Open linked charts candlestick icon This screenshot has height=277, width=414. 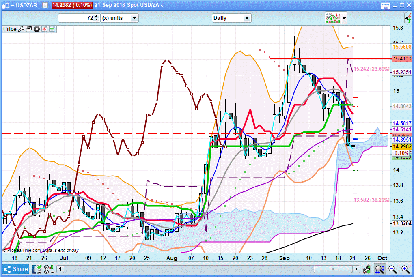pyautogui.click(x=49, y=269)
